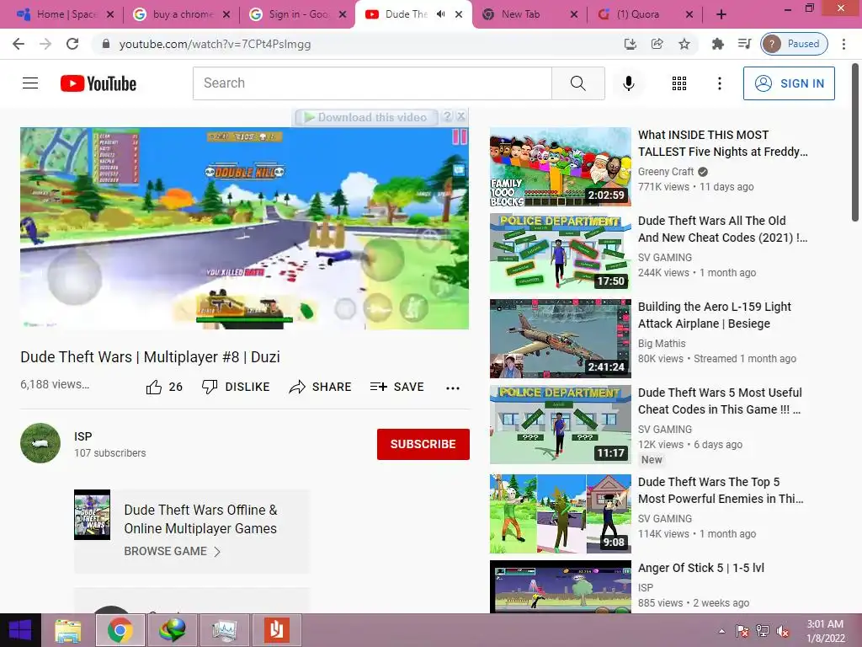Open media controls icon in toolbar
862x647 pixels.
click(x=744, y=44)
